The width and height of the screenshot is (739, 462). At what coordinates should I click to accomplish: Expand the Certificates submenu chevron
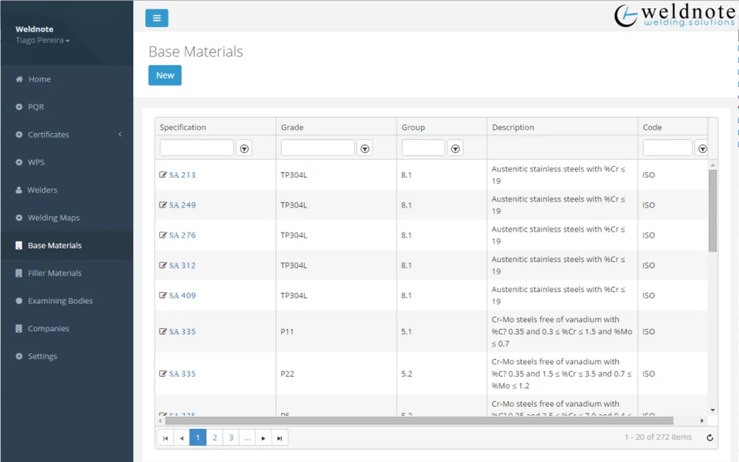(120, 134)
